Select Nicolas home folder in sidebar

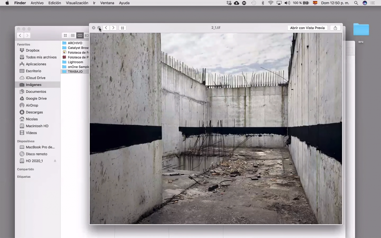pyautogui.click(x=38, y=119)
